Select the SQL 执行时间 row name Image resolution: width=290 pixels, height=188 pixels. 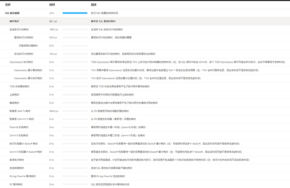[12, 13]
